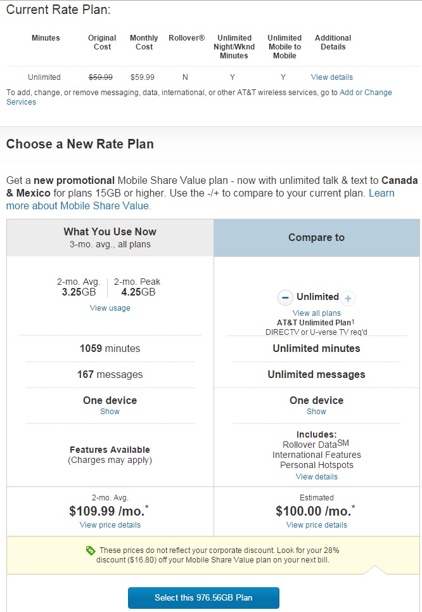Click the green discount tag icon
The image size is (422, 612).
[91, 550]
